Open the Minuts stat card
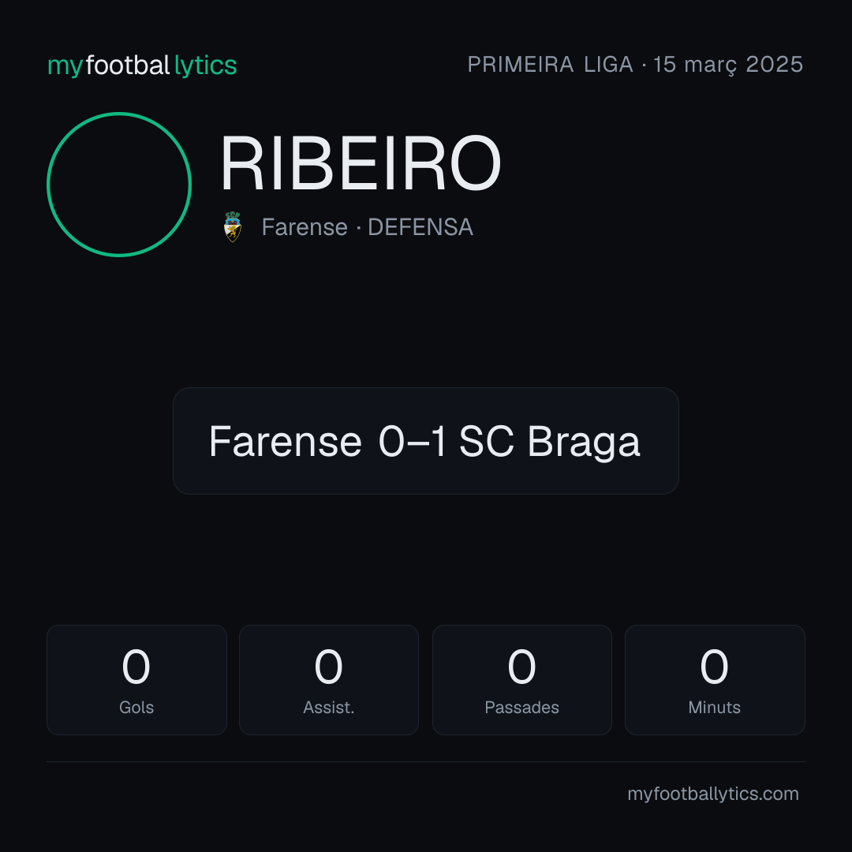The image size is (852, 852). click(715, 680)
